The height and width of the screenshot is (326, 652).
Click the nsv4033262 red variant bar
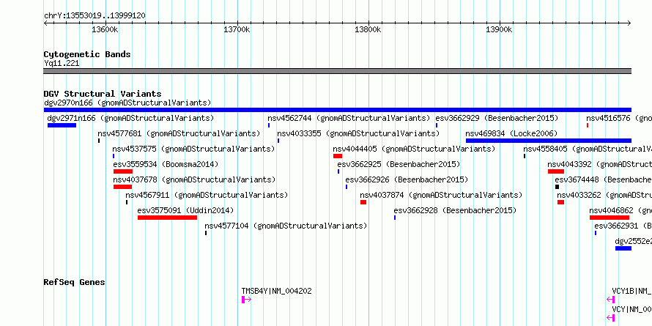(561, 202)
